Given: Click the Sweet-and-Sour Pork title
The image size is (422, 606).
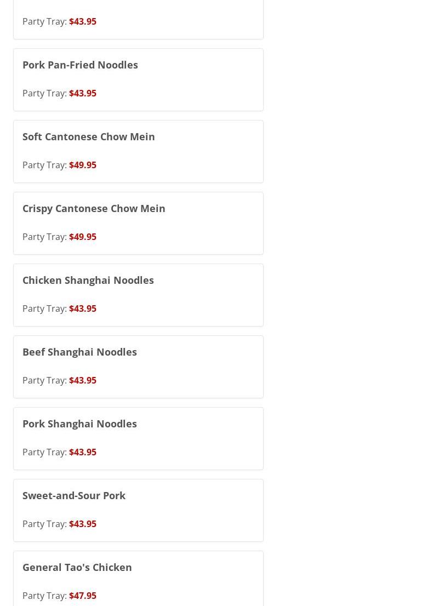Looking at the screenshot, I should (x=74, y=495).
